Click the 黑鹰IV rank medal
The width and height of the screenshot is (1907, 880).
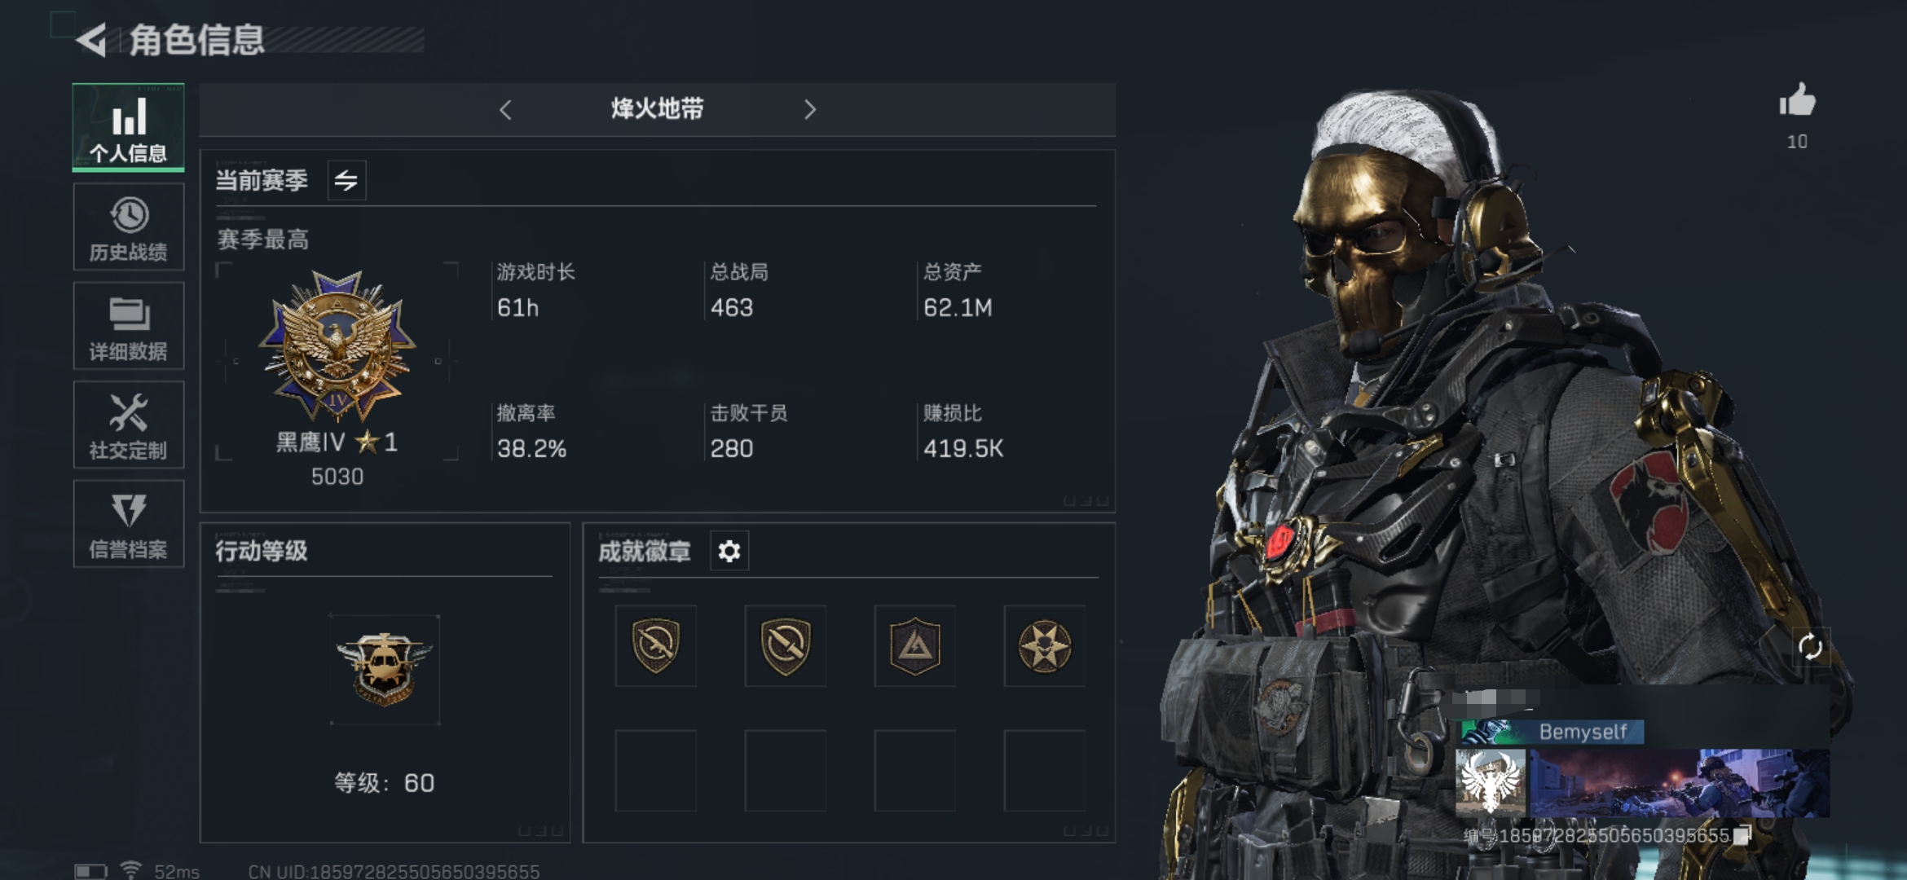coord(337,345)
